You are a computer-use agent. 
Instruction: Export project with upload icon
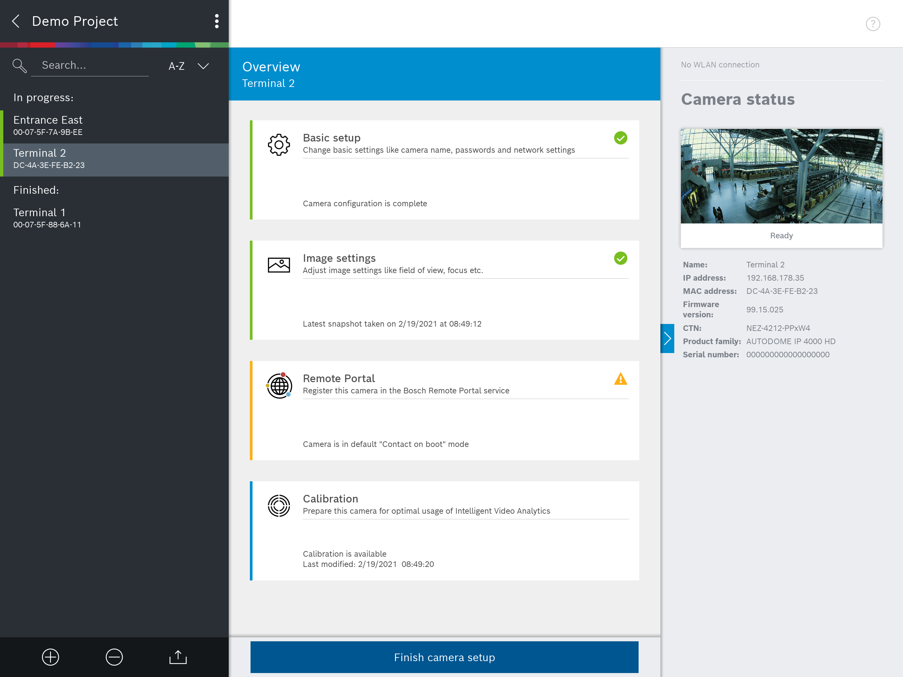pyautogui.click(x=178, y=657)
